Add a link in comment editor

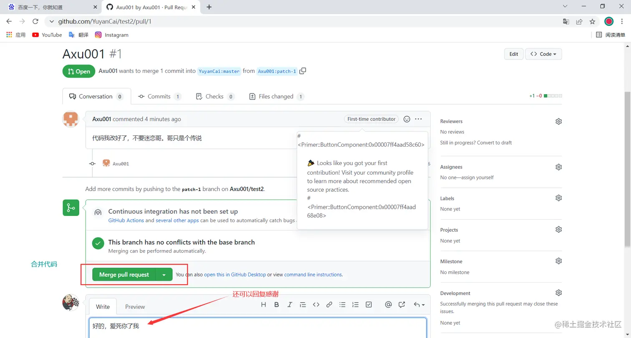pyautogui.click(x=329, y=305)
